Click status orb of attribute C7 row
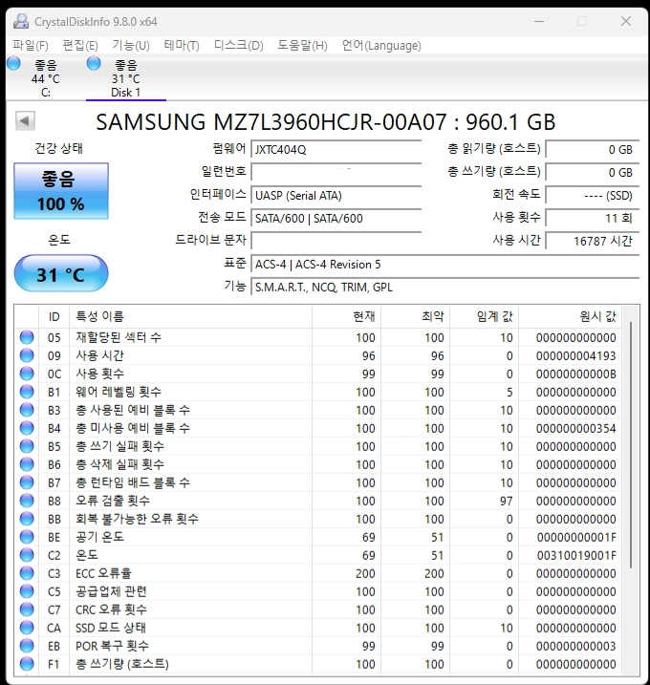Screen dimensions: 650x685 pyautogui.click(x=27, y=610)
